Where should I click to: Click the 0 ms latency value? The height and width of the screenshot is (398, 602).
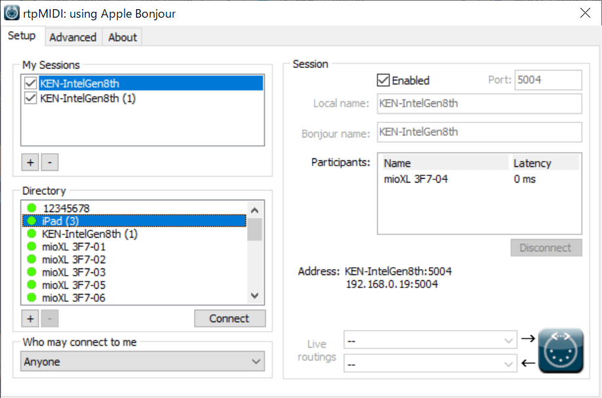(x=525, y=179)
